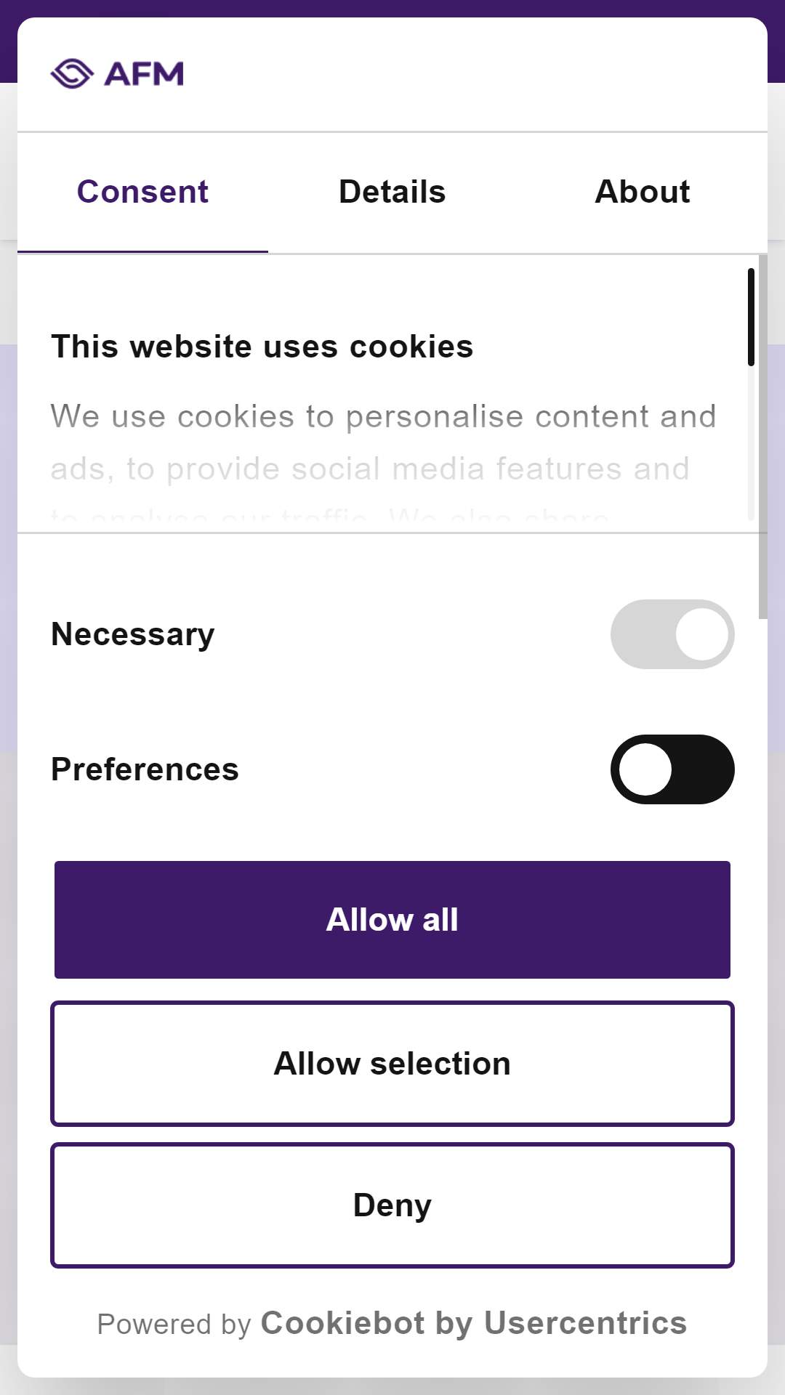This screenshot has width=785, height=1395.
Task: Click the Allow all button
Action: coord(392,920)
